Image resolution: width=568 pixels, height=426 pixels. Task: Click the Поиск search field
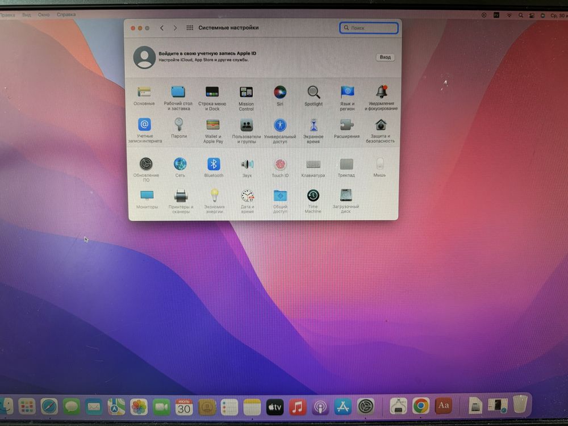coord(369,28)
